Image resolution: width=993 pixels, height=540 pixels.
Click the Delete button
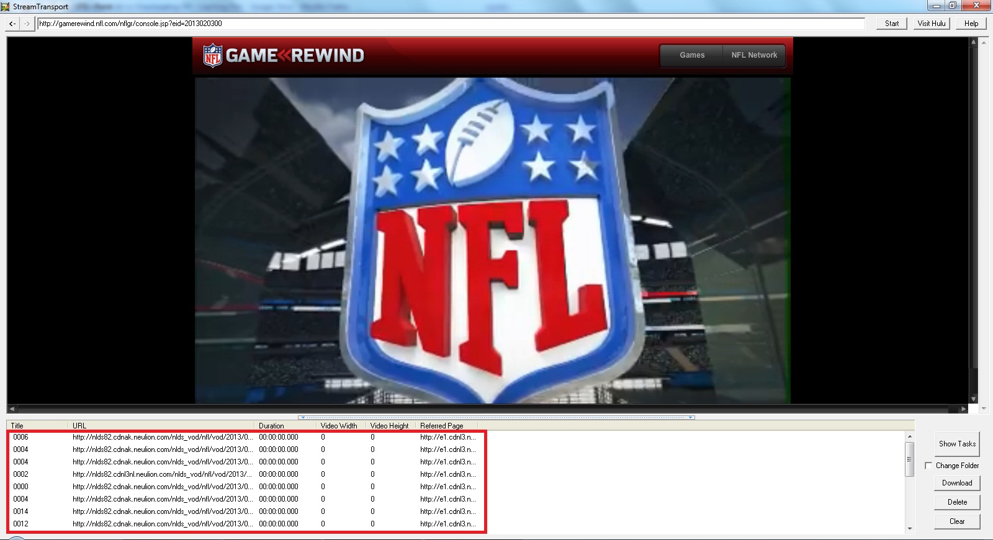coord(957,502)
